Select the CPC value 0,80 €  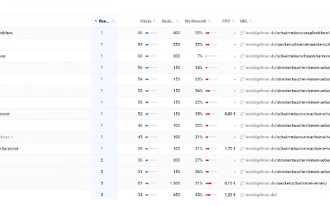[230, 114]
